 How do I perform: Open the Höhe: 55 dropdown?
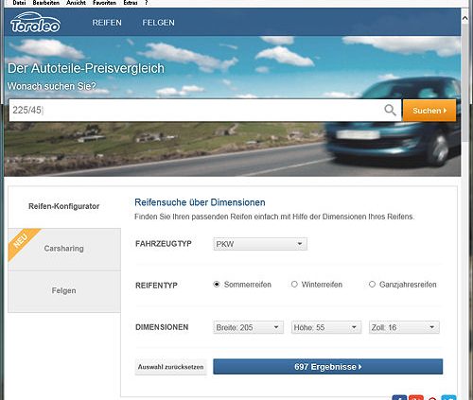point(326,327)
